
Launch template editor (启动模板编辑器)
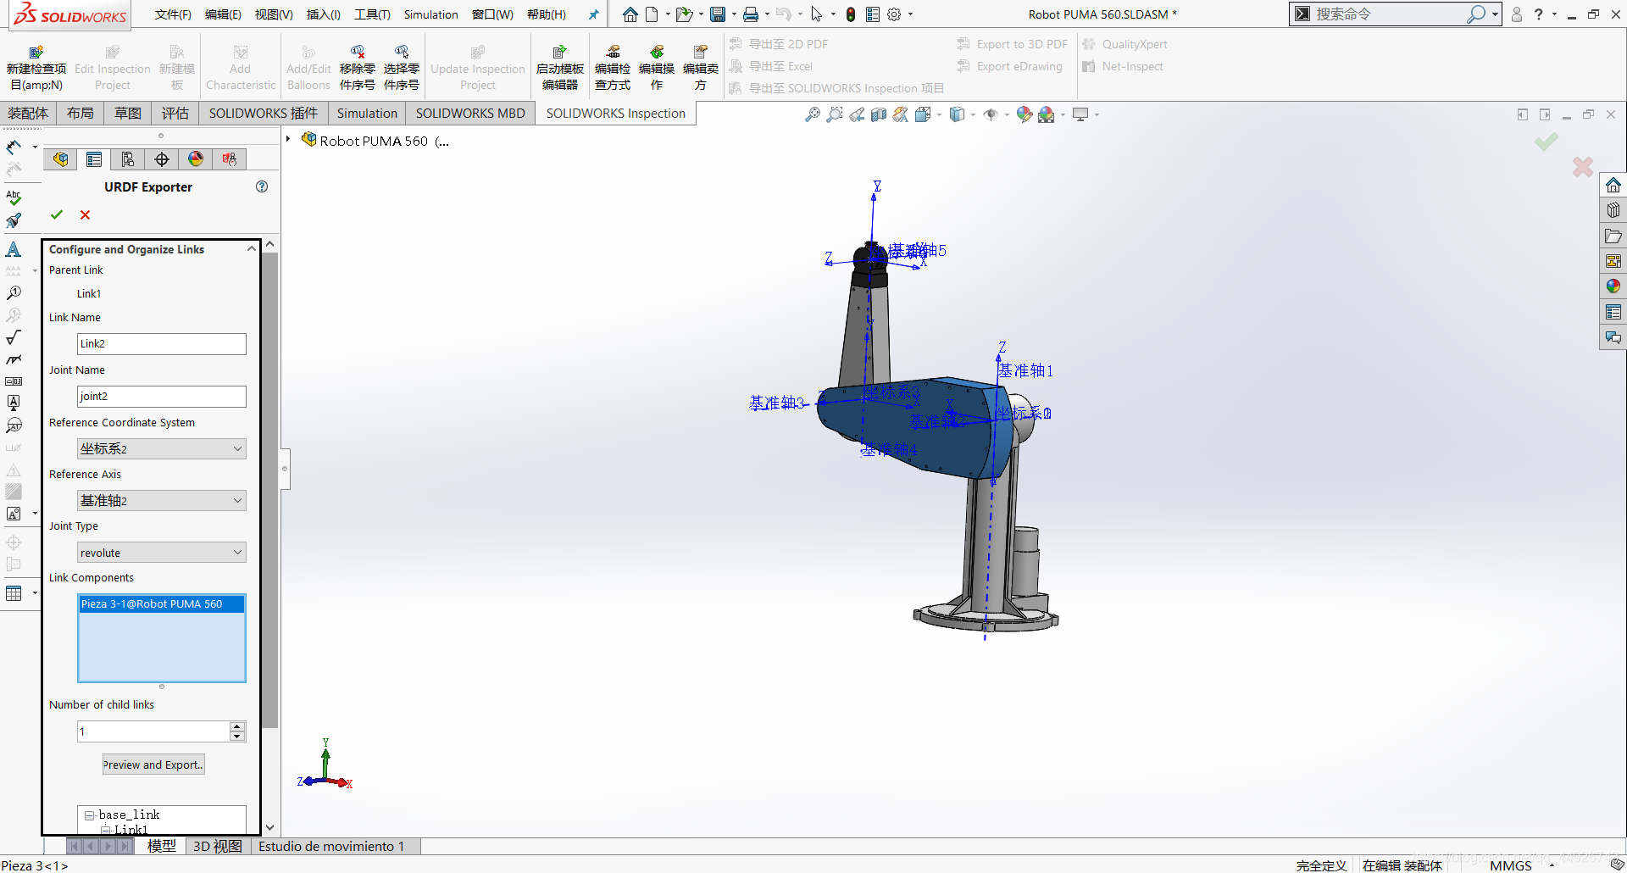click(x=560, y=68)
